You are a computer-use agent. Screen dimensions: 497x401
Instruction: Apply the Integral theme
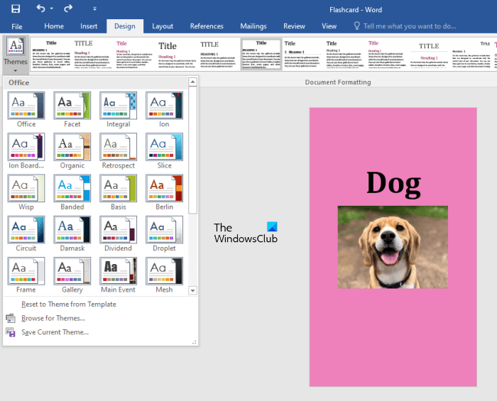tap(118, 105)
